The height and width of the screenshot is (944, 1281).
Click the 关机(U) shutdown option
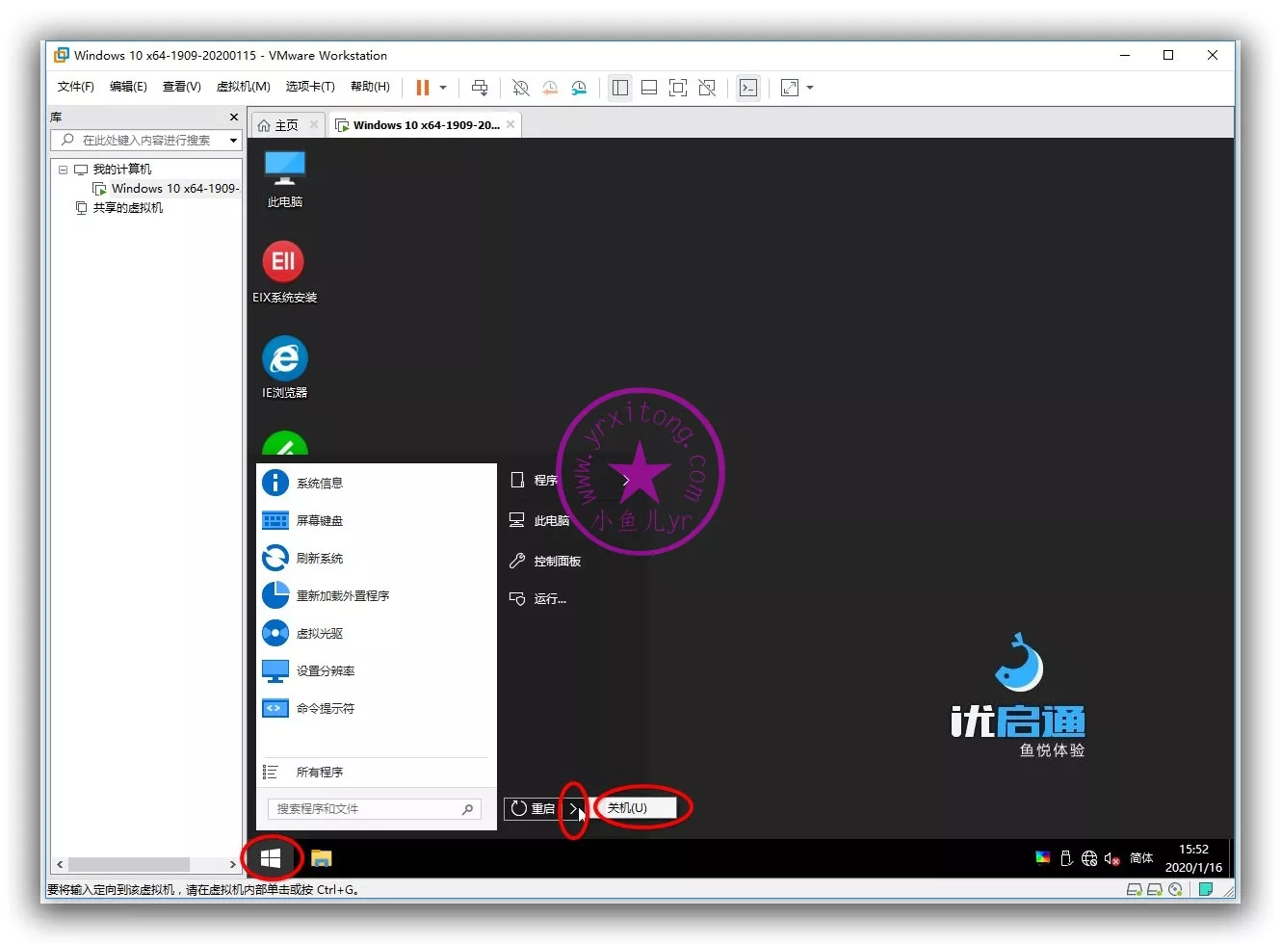click(634, 808)
